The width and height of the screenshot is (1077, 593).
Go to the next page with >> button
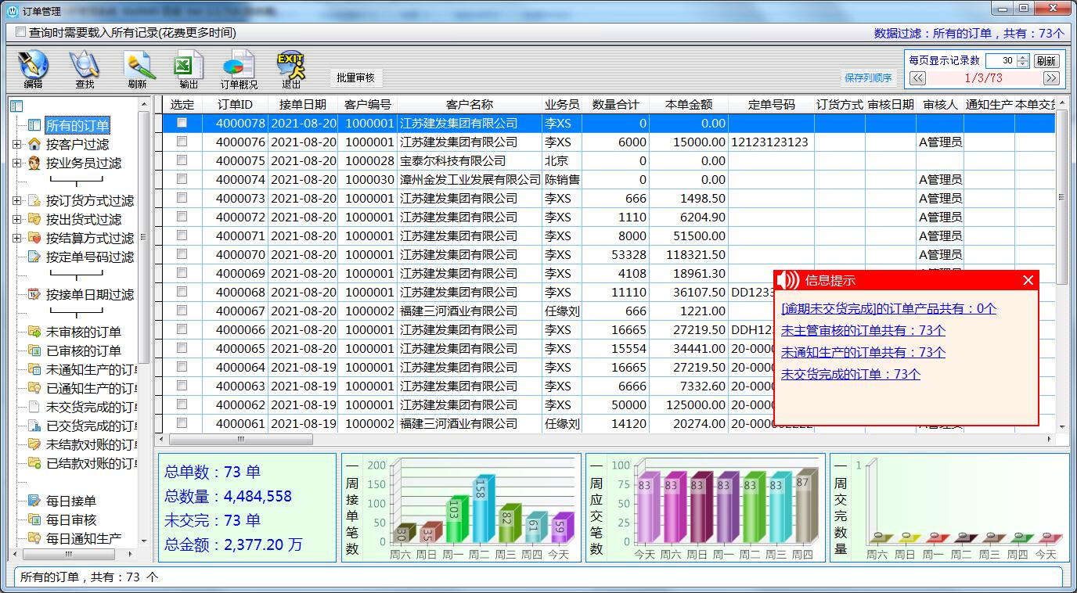point(1051,78)
